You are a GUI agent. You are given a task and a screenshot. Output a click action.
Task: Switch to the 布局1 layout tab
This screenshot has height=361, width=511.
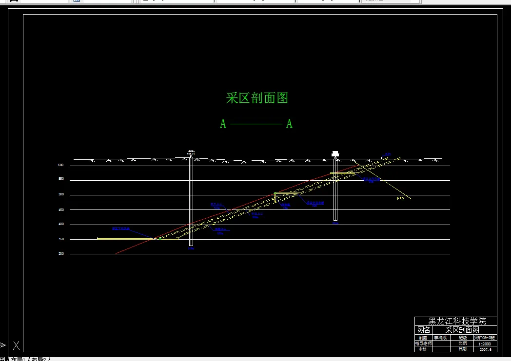pos(18,359)
